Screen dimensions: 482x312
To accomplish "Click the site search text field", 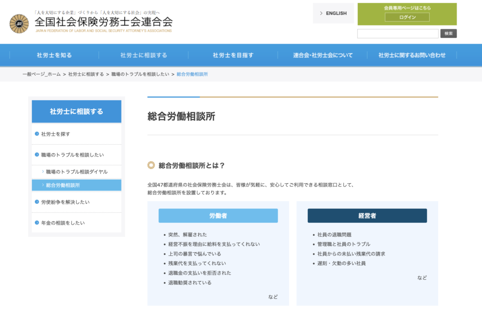I will (397, 34).
